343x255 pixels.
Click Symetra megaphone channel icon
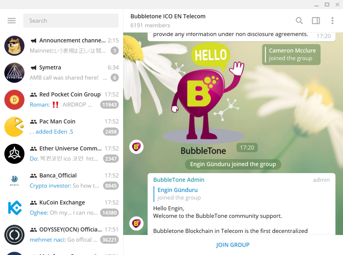tap(33, 68)
